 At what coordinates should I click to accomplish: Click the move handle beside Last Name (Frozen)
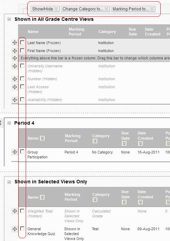[x=15, y=43]
